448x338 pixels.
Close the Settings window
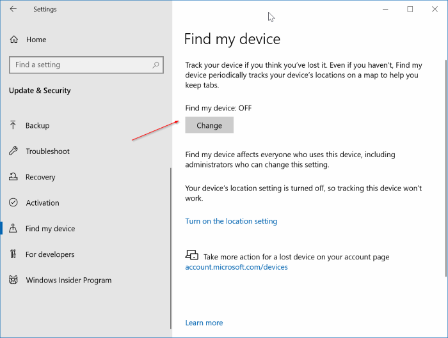pos(435,9)
